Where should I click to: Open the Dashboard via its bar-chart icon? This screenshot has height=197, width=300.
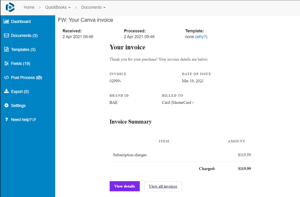[x=6, y=21]
